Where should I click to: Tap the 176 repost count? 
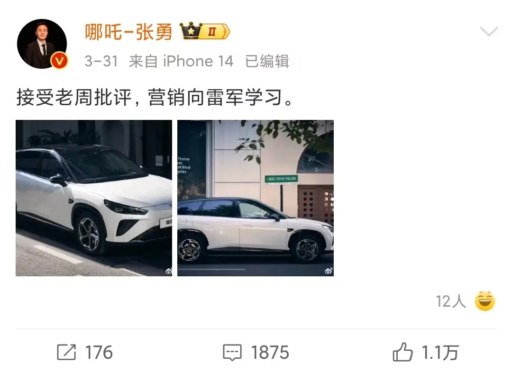99,353
